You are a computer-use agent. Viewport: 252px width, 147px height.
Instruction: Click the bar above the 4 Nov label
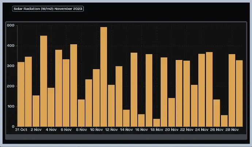51,107
